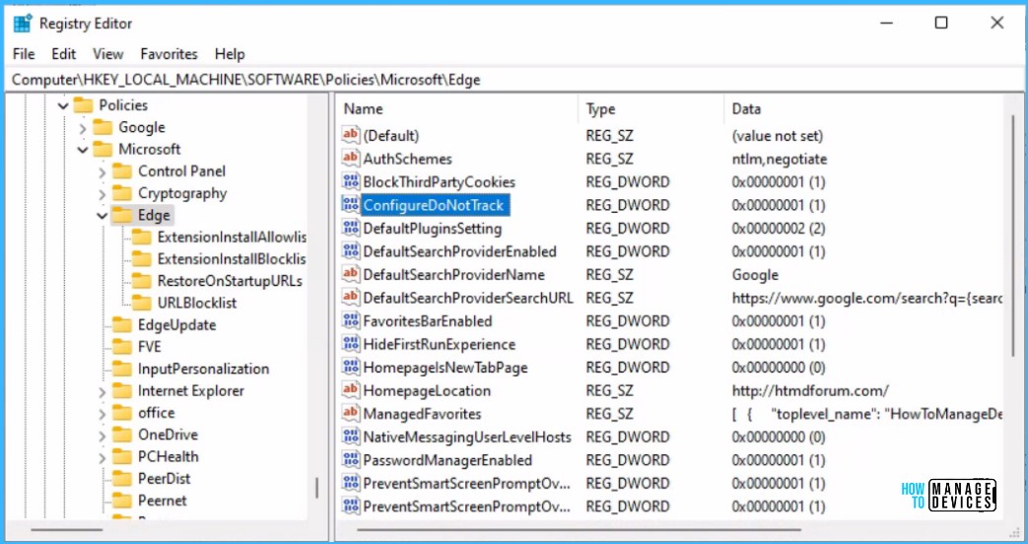
Task: Click the folder icon of Microsoft key
Action: (x=103, y=149)
